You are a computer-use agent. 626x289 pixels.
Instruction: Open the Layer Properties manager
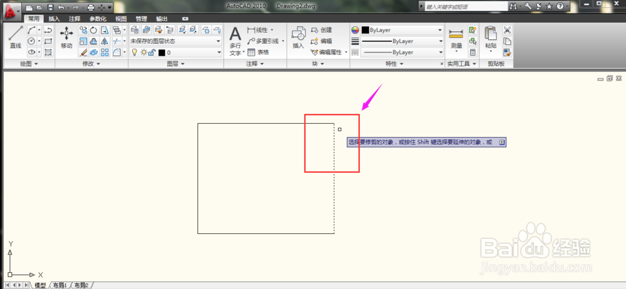click(x=135, y=29)
